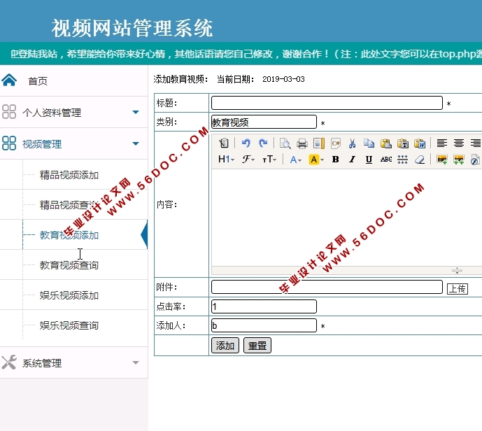The width and height of the screenshot is (482, 431).
Task: Click the eraser remove-format icon
Action: point(420,160)
